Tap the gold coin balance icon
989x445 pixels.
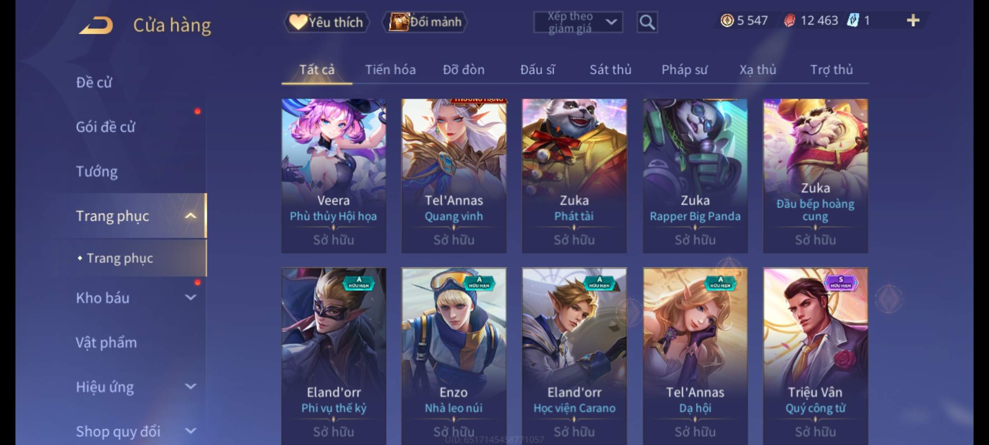point(727,20)
